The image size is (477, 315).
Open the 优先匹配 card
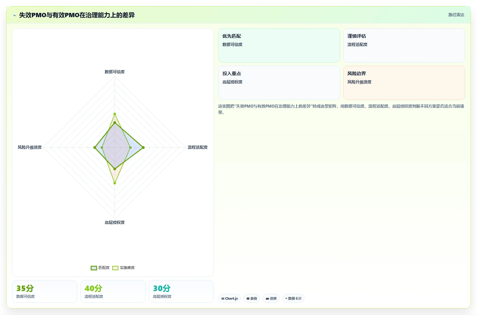[x=279, y=45]
